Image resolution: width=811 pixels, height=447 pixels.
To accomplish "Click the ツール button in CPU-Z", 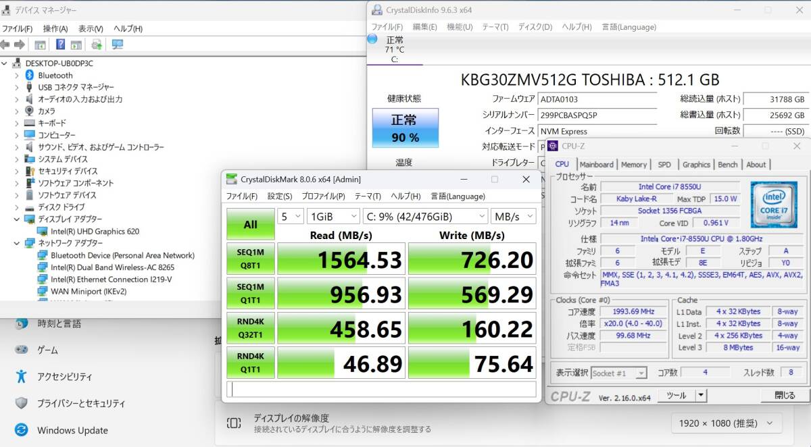I will (x=677, y=396).
